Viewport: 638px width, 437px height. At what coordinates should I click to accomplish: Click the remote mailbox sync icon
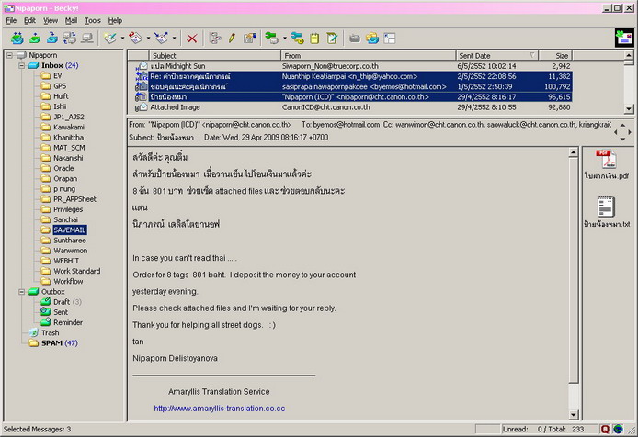coord(70,39)
